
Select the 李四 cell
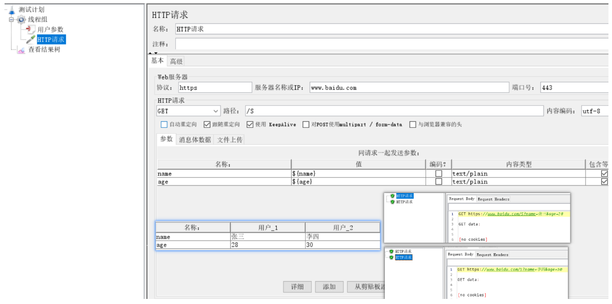pyautogui.click(x=342, y=237)
